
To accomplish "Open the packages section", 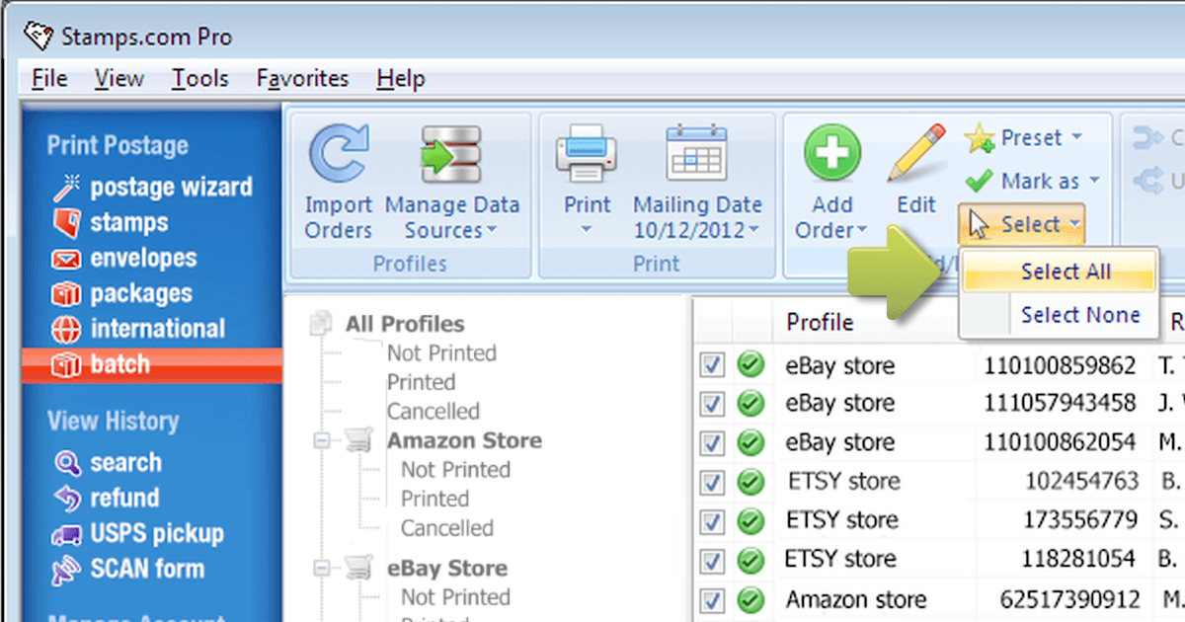I will (x=141, y=294).
